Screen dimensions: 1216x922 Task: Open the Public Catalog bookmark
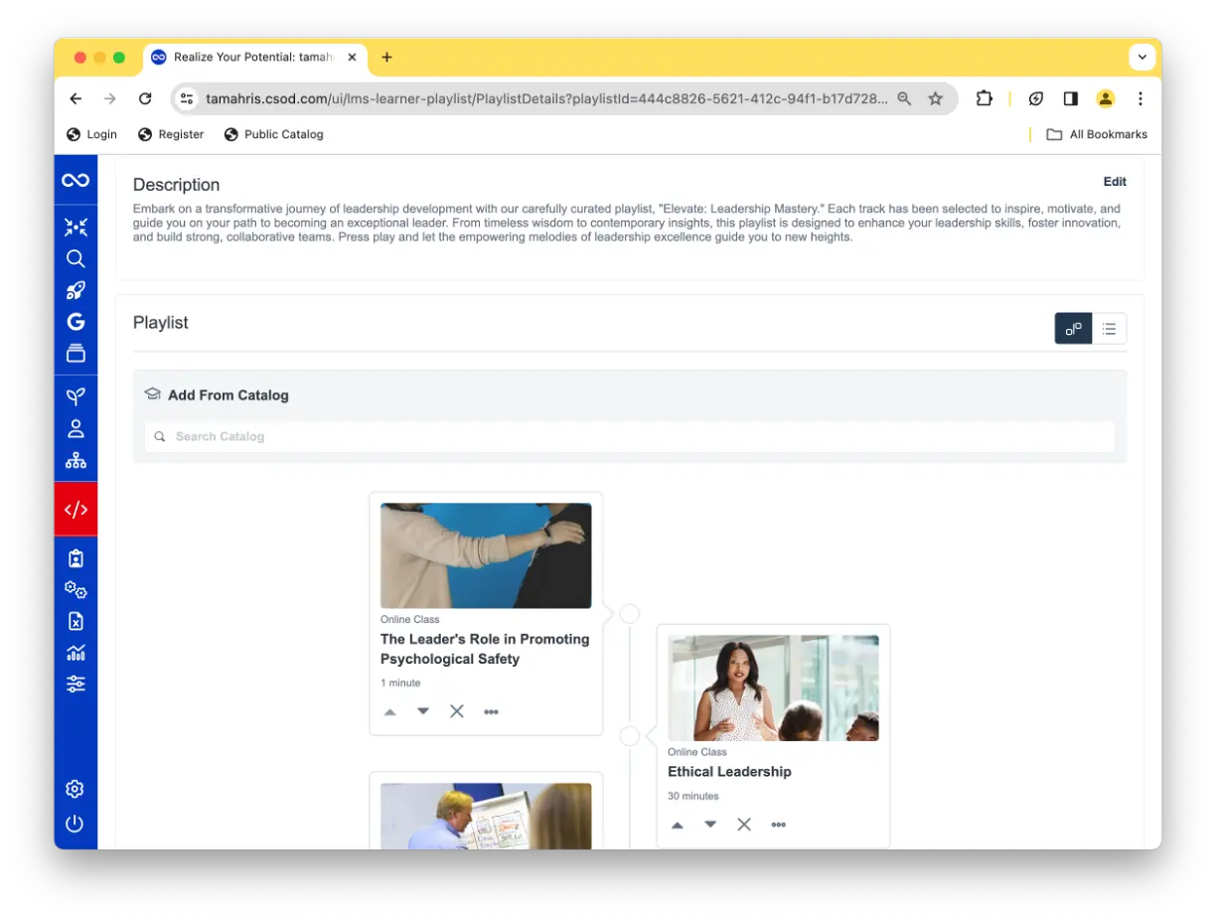273,134
